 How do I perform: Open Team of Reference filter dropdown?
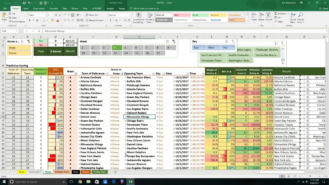tap(107, 74)
